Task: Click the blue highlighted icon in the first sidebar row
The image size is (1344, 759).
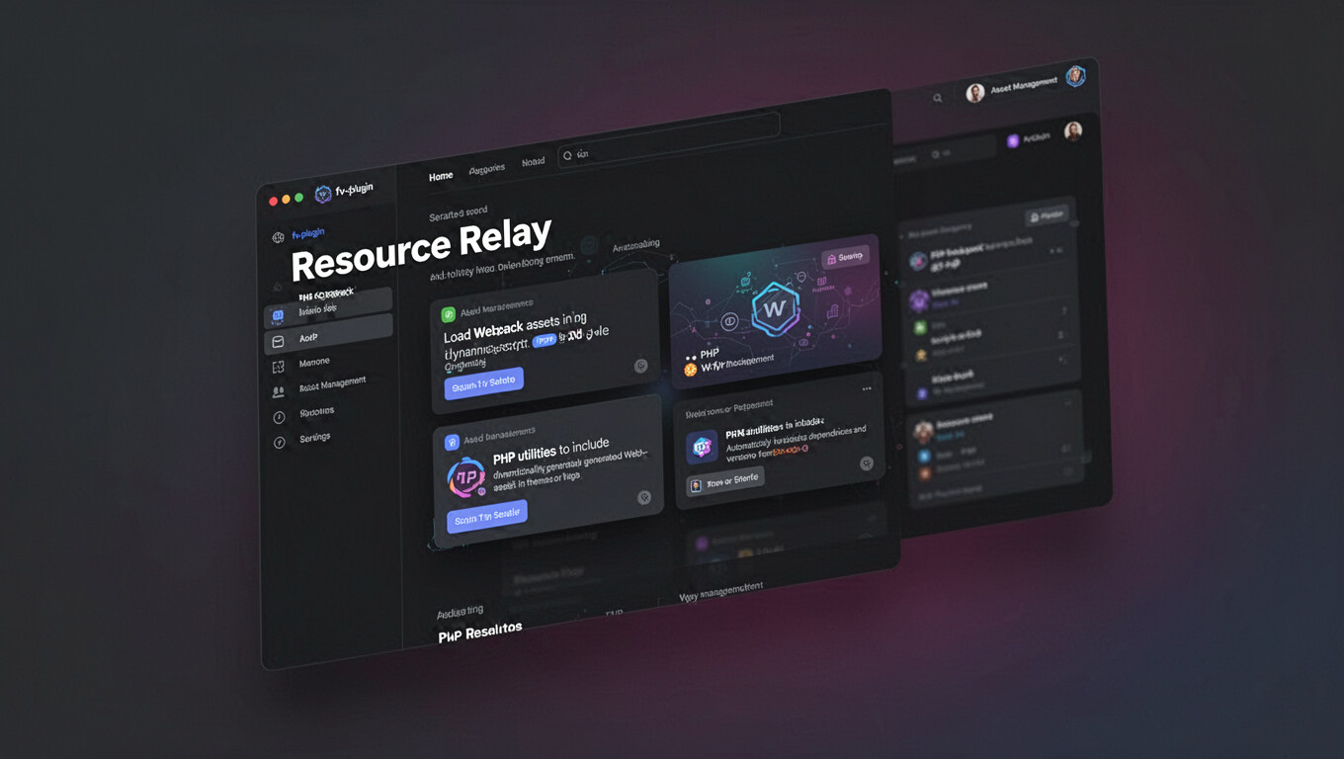Action: 279,316
